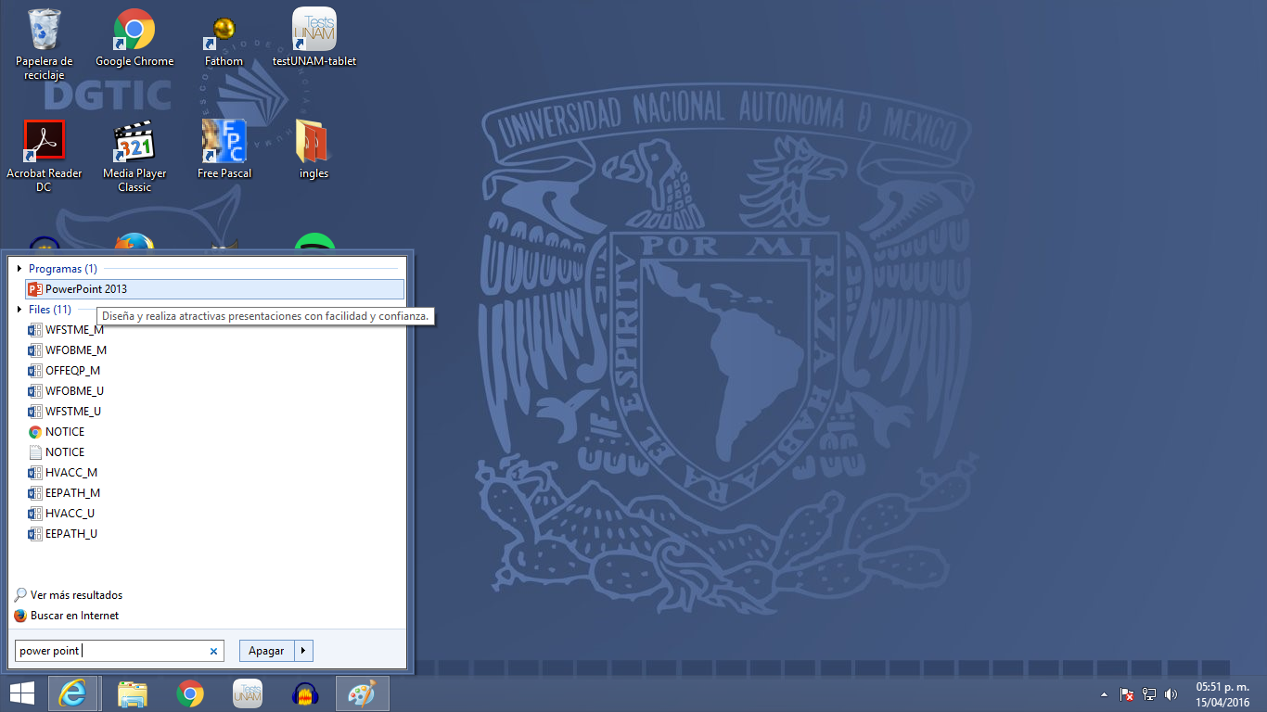Select Acrobat Reader DC desktop shortcut

pos(44,156)
